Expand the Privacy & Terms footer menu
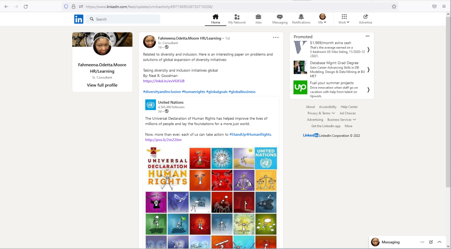451x249 pixels. 321,113
